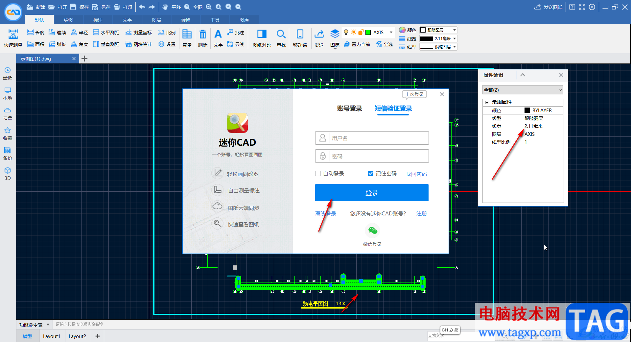This screenshot has height=342, width=631.
Task: Click the 密码 password field
Action: (372, 156)
